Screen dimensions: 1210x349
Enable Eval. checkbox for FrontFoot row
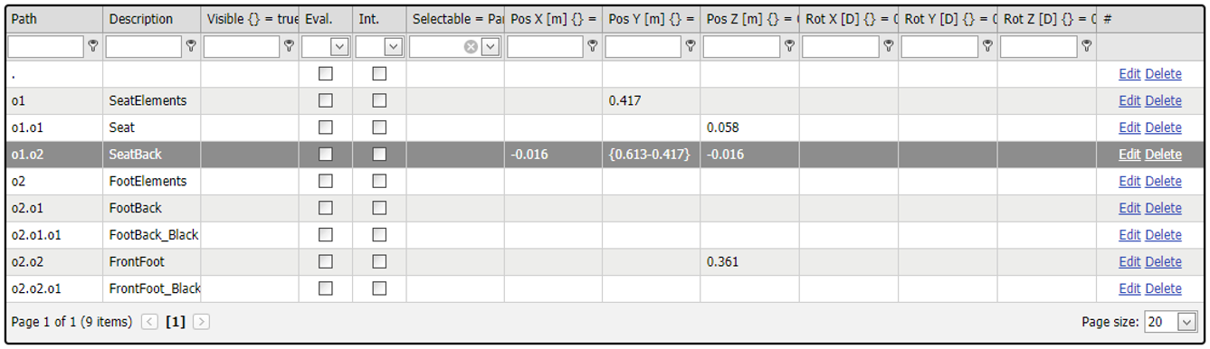click(326, 261)
